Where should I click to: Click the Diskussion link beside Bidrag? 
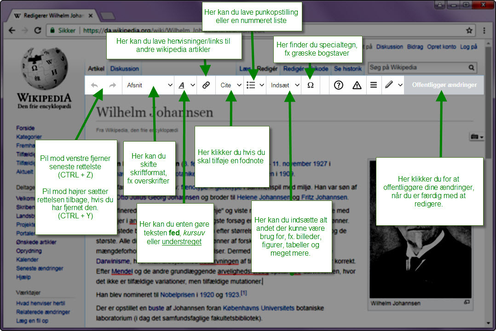[x=389, y=47]
